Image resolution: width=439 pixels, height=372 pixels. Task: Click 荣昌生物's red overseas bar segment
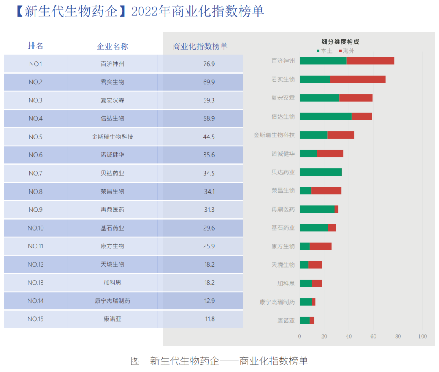326,191
